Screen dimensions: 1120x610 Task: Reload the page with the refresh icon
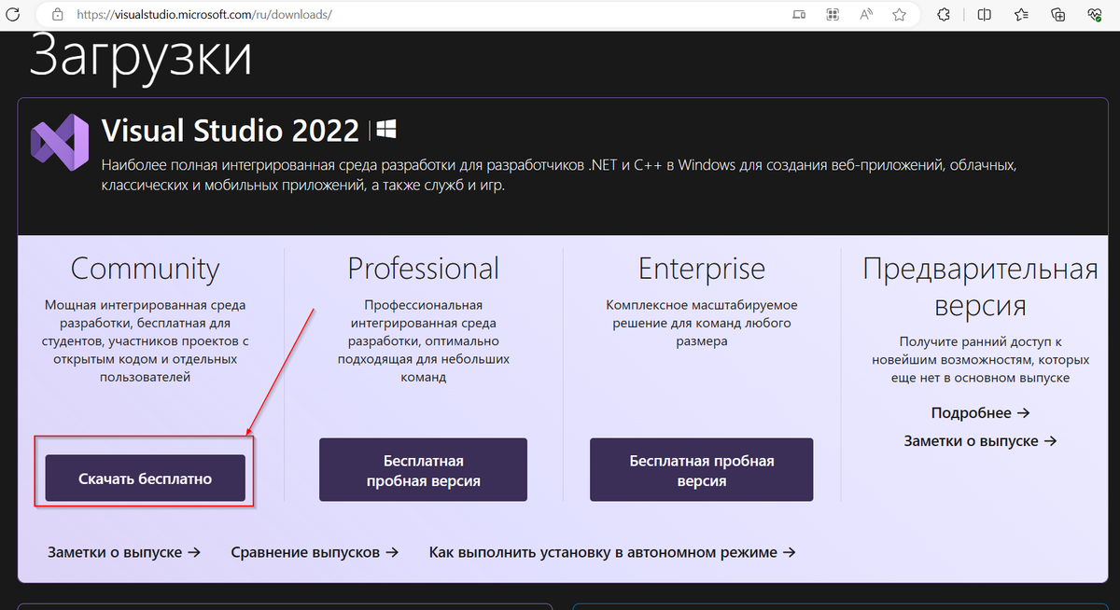(x=13, y=15)
